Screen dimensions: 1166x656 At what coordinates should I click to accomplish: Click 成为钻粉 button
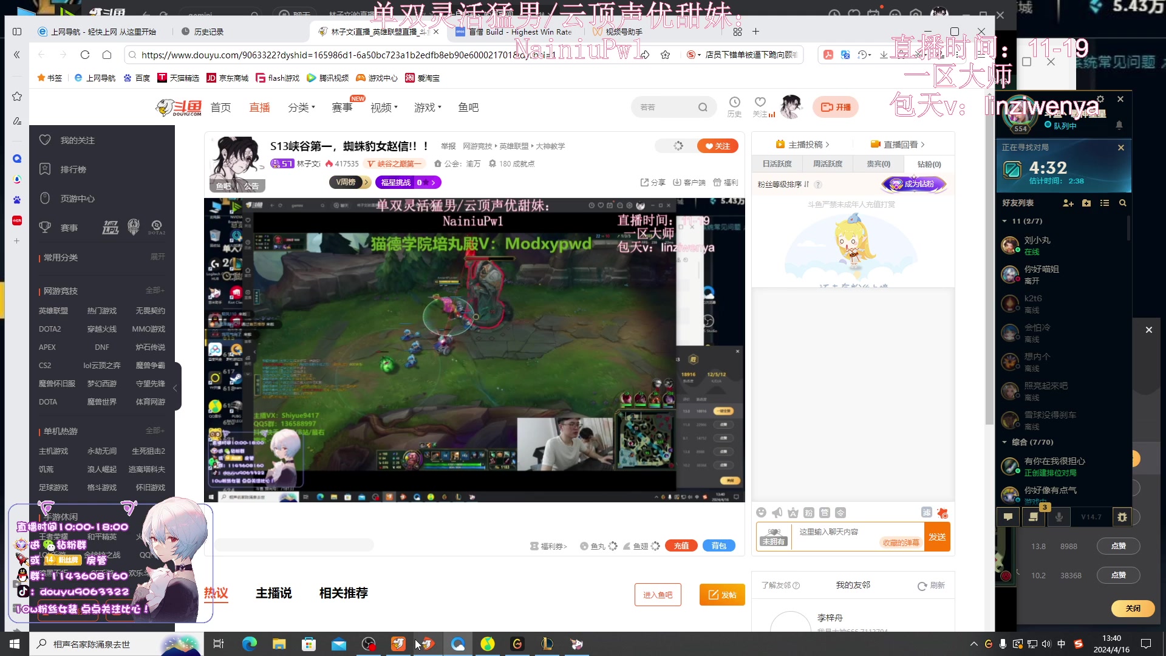click(914, 184)
